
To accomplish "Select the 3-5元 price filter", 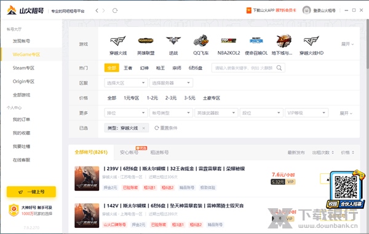I will coord(189,98).
